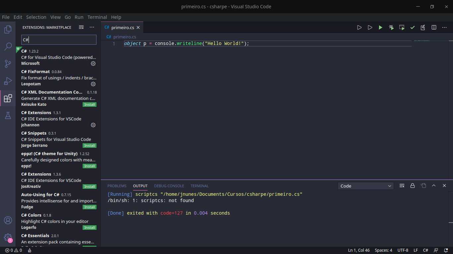
Task: Open manage gear for Microsoft C# extension
Action: pyautogui.click(x=93, y=63)
